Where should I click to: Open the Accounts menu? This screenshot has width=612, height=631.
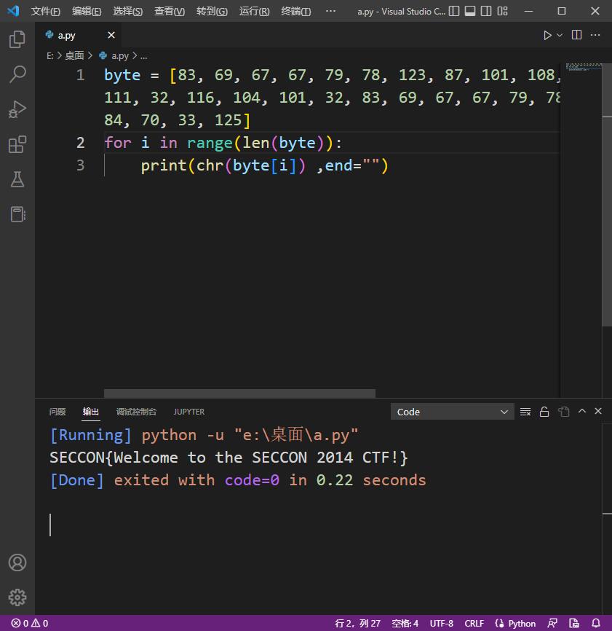(x=17, y=563)
